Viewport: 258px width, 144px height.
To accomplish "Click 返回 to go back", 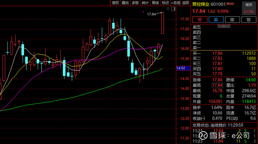I will pos(185,3).
